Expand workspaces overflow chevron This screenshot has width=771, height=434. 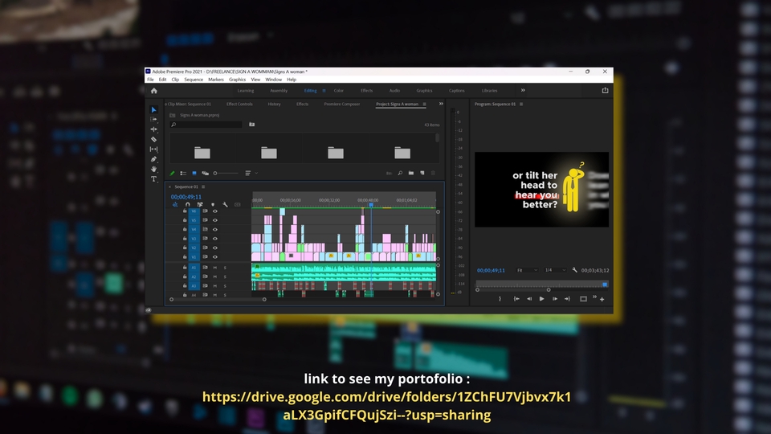[523, 91]
